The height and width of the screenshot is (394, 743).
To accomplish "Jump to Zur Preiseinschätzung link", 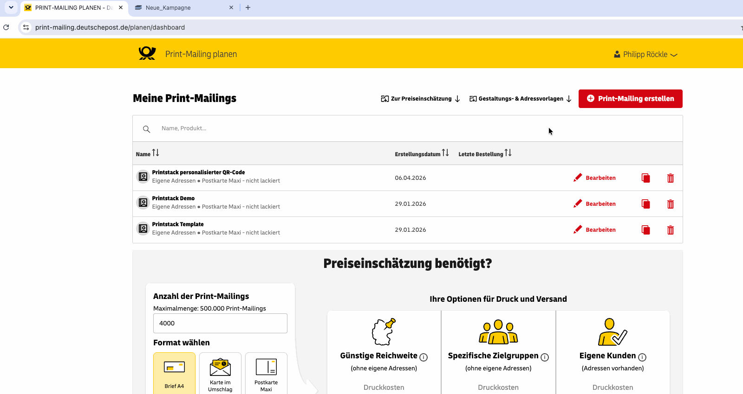I will point(421,99).
